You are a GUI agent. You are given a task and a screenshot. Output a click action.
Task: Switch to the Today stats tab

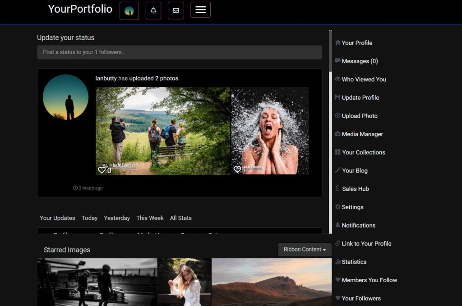(89, 218)
